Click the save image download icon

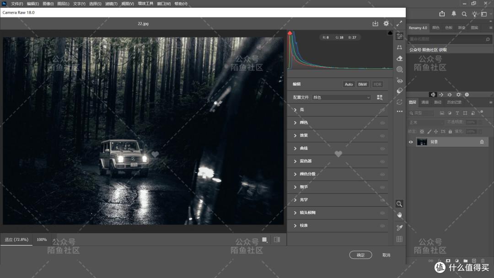[x=375, y=23]
